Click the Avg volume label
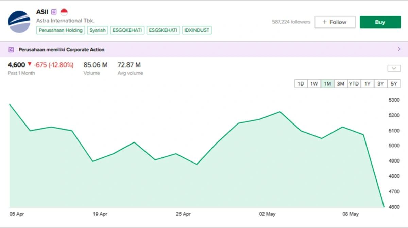The width and height of the screenshot is (408, 228). click(x=130, y=73)
